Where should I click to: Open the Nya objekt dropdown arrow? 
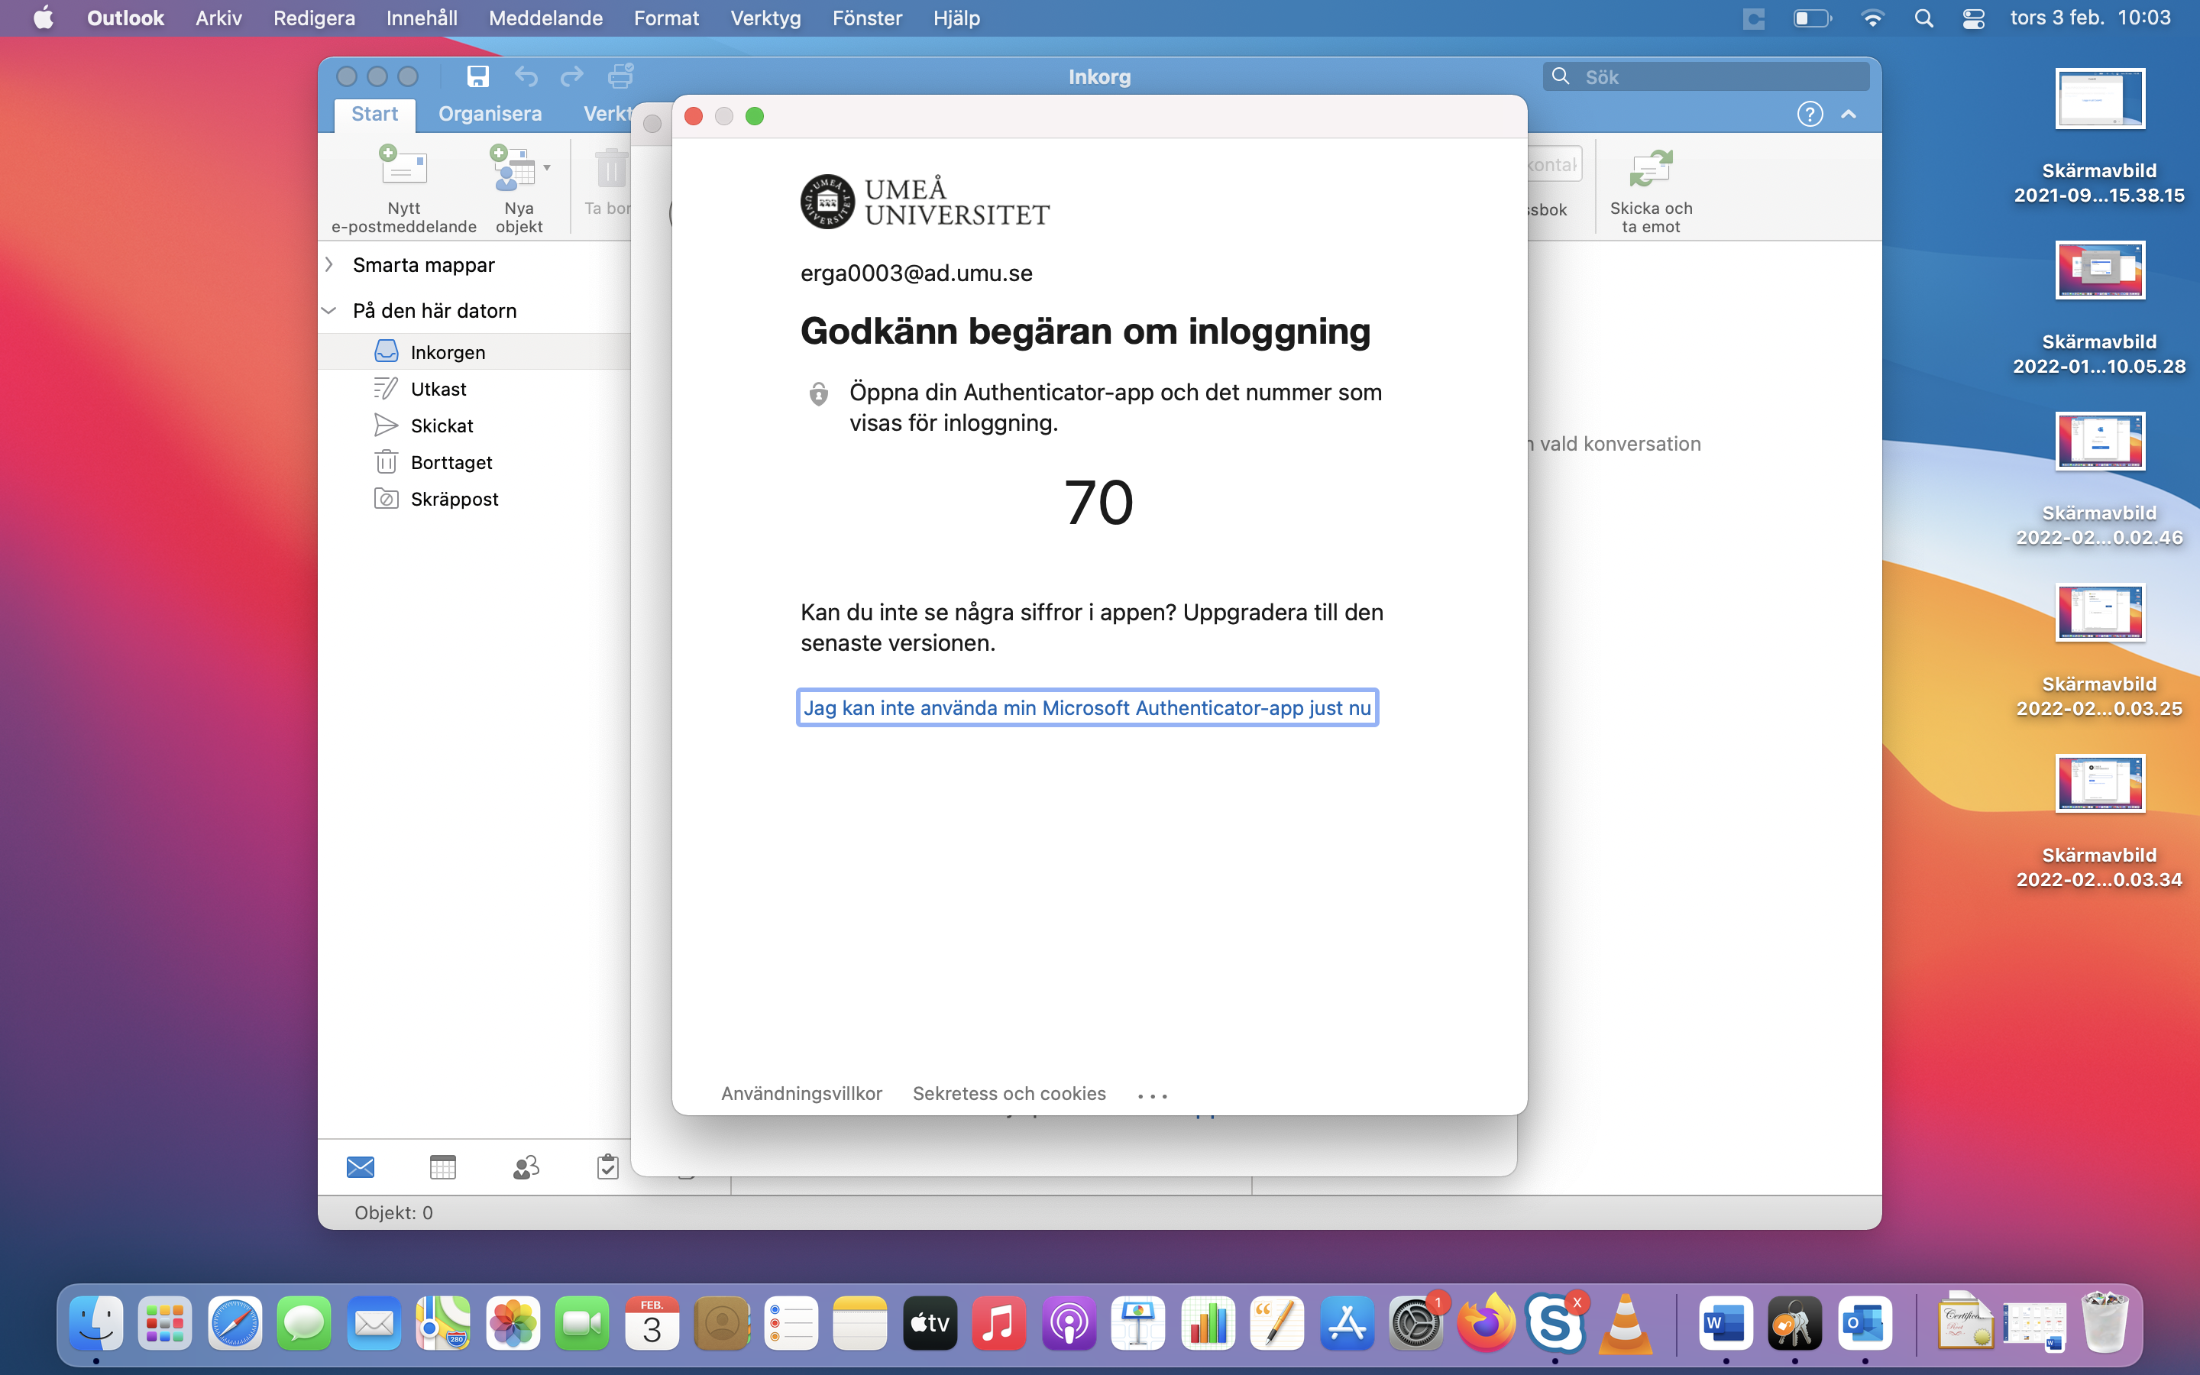tap(547, 168)
